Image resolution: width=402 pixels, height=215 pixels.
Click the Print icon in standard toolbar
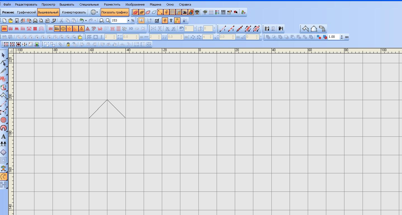click(35, 20)
